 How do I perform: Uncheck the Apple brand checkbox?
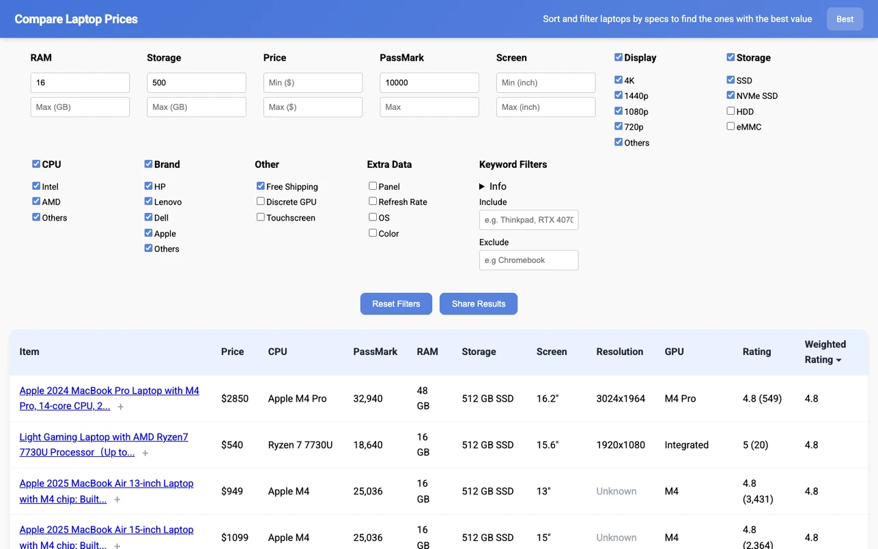[149, 233]
